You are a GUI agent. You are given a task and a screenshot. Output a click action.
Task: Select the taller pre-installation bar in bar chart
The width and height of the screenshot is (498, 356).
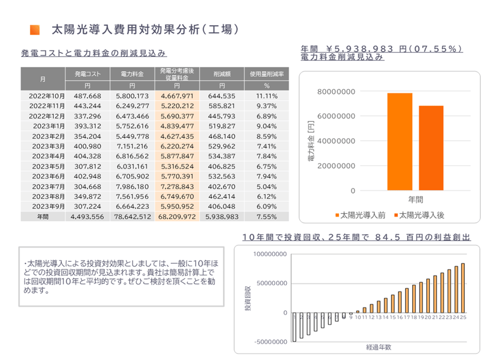pos(400,141)
